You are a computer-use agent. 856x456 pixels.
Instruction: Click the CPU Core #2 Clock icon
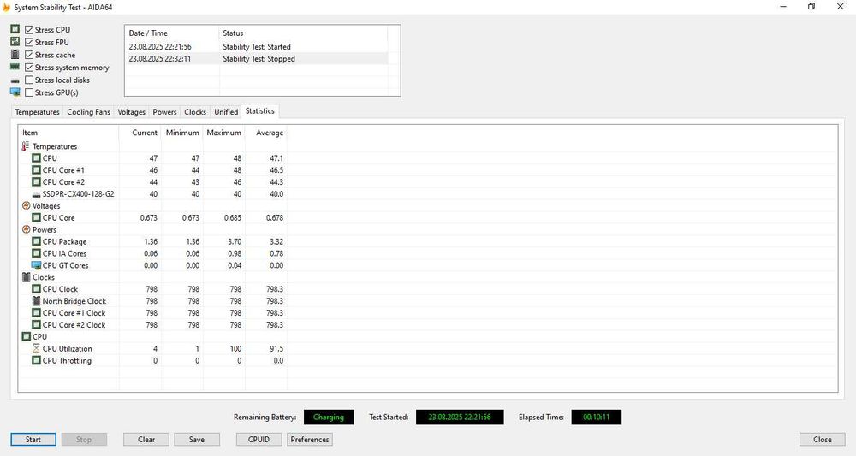(37, 324)
